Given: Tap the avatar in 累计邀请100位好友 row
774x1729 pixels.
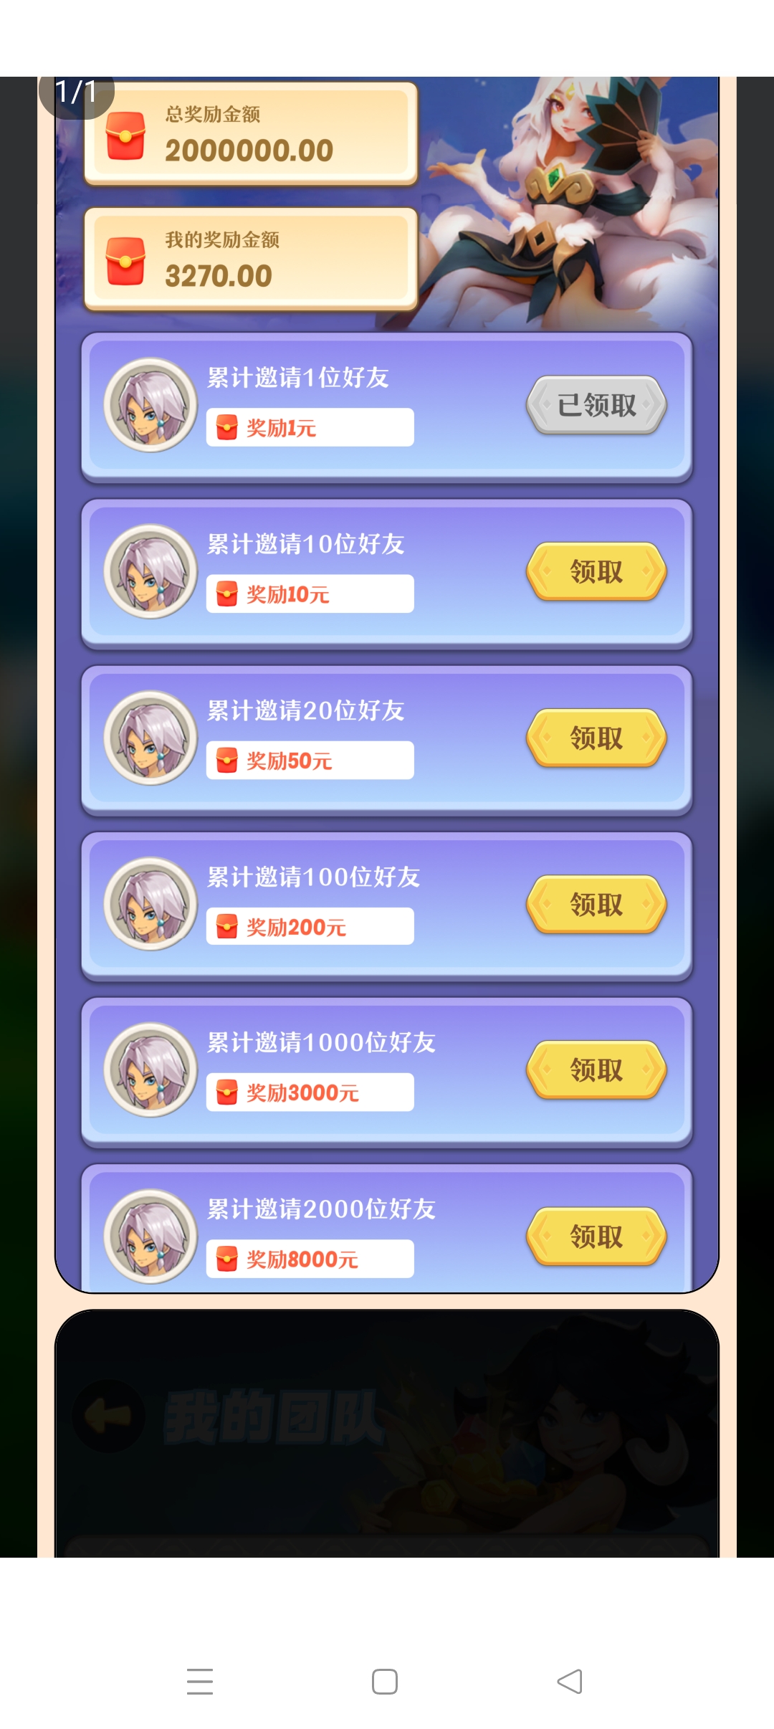Looking at the screenshot, I should [x=150, y=904].
